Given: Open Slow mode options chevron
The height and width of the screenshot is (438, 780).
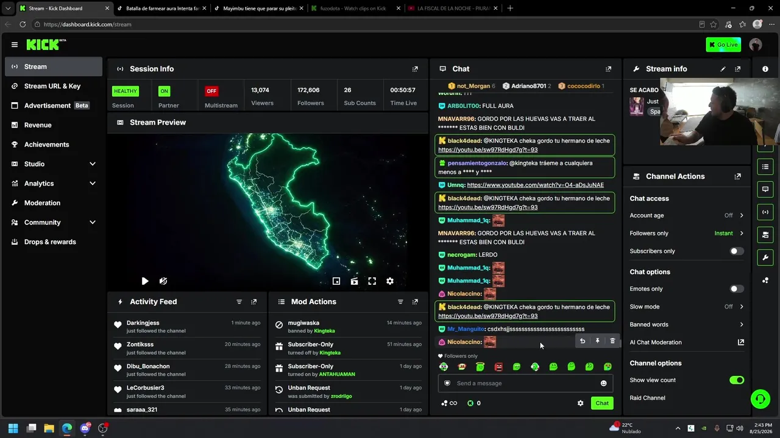Looking at the screenshot, I should (742, 307).
